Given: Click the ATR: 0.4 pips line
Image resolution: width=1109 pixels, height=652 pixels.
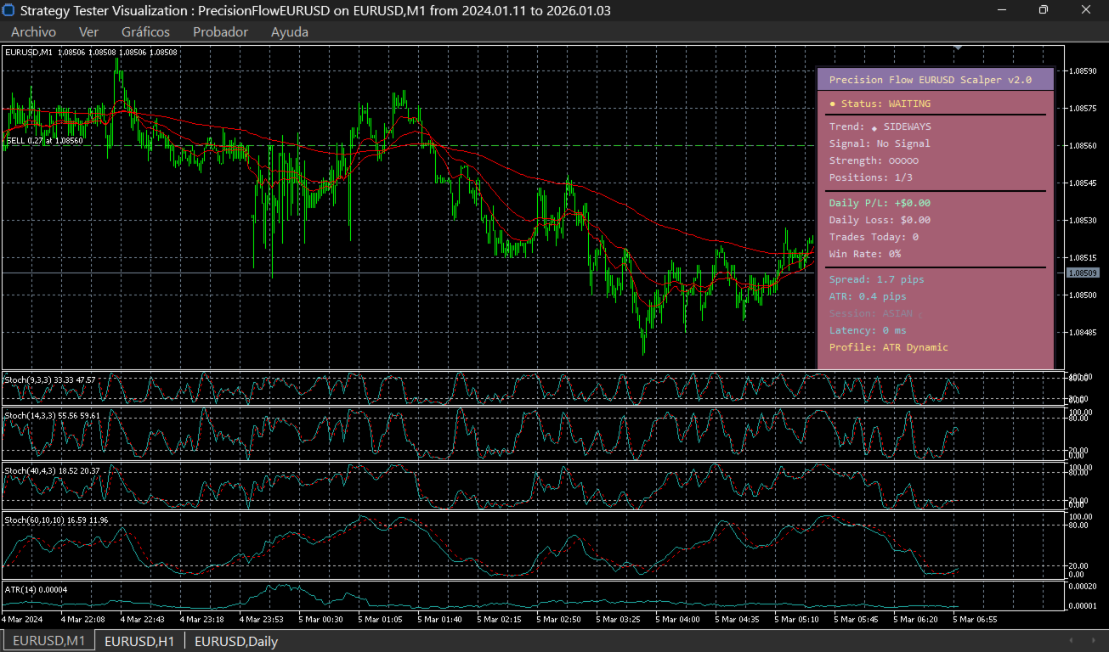Looking at the screenshot, I should (x=868, y=296).
